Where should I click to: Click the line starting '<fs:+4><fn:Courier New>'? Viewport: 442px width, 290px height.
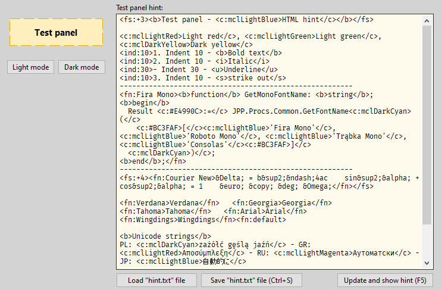(x=269, y=178)
